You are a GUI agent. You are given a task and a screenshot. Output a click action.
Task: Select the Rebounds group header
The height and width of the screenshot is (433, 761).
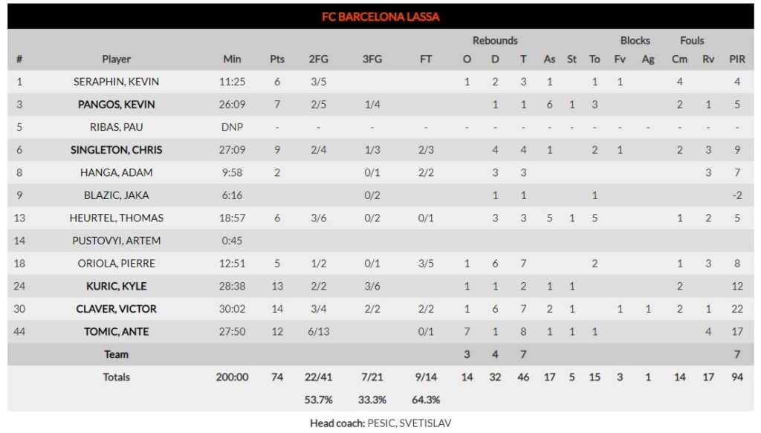[495, 41]
